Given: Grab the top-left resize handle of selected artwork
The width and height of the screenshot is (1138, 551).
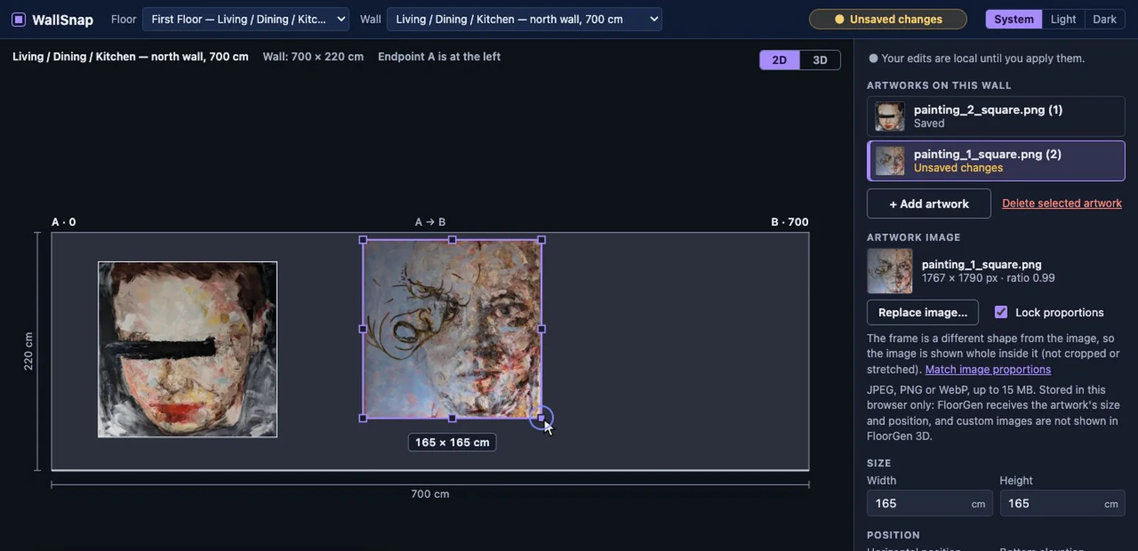Looking at the screenshot, I should click(x=363, y=240).
